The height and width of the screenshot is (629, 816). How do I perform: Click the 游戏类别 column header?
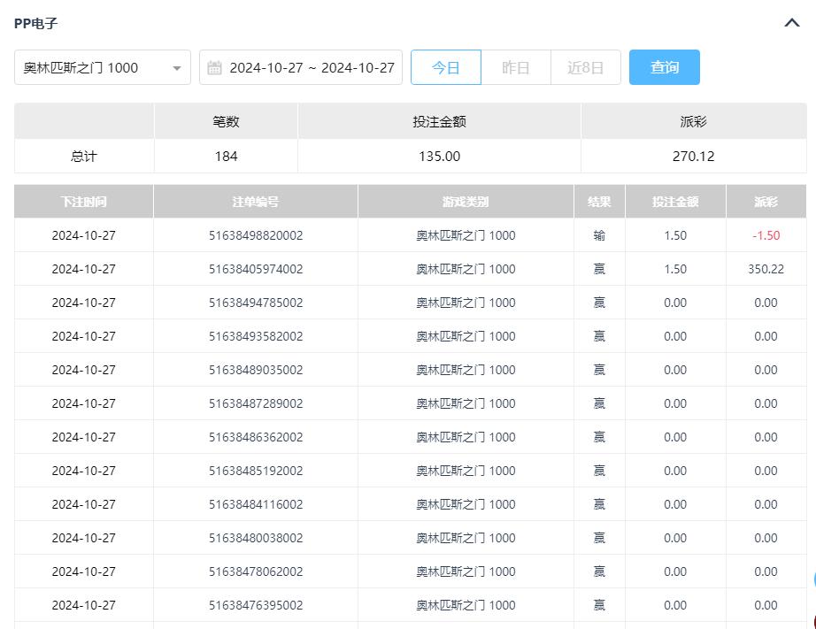[x=466, y=202]
